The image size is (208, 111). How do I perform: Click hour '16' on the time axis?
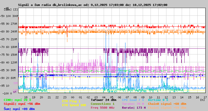coord(197,97)
